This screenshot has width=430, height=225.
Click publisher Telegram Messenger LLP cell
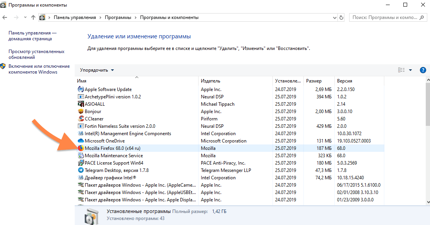tap(226, 170)
